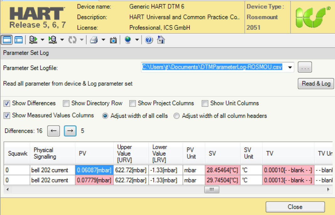This screenshot has width=335, height=215.
Task: Click the read from device icon
Action: coord(32,40)
